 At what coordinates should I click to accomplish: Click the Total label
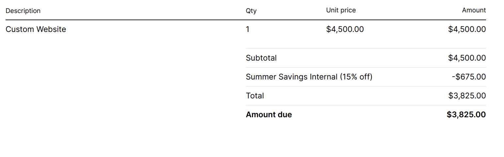[x=255, y=96]
